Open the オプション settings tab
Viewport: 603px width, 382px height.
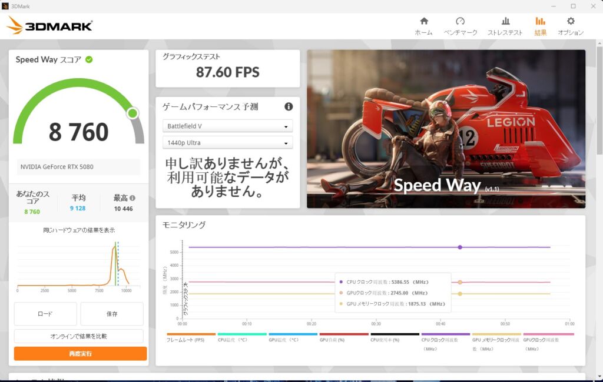571,26
